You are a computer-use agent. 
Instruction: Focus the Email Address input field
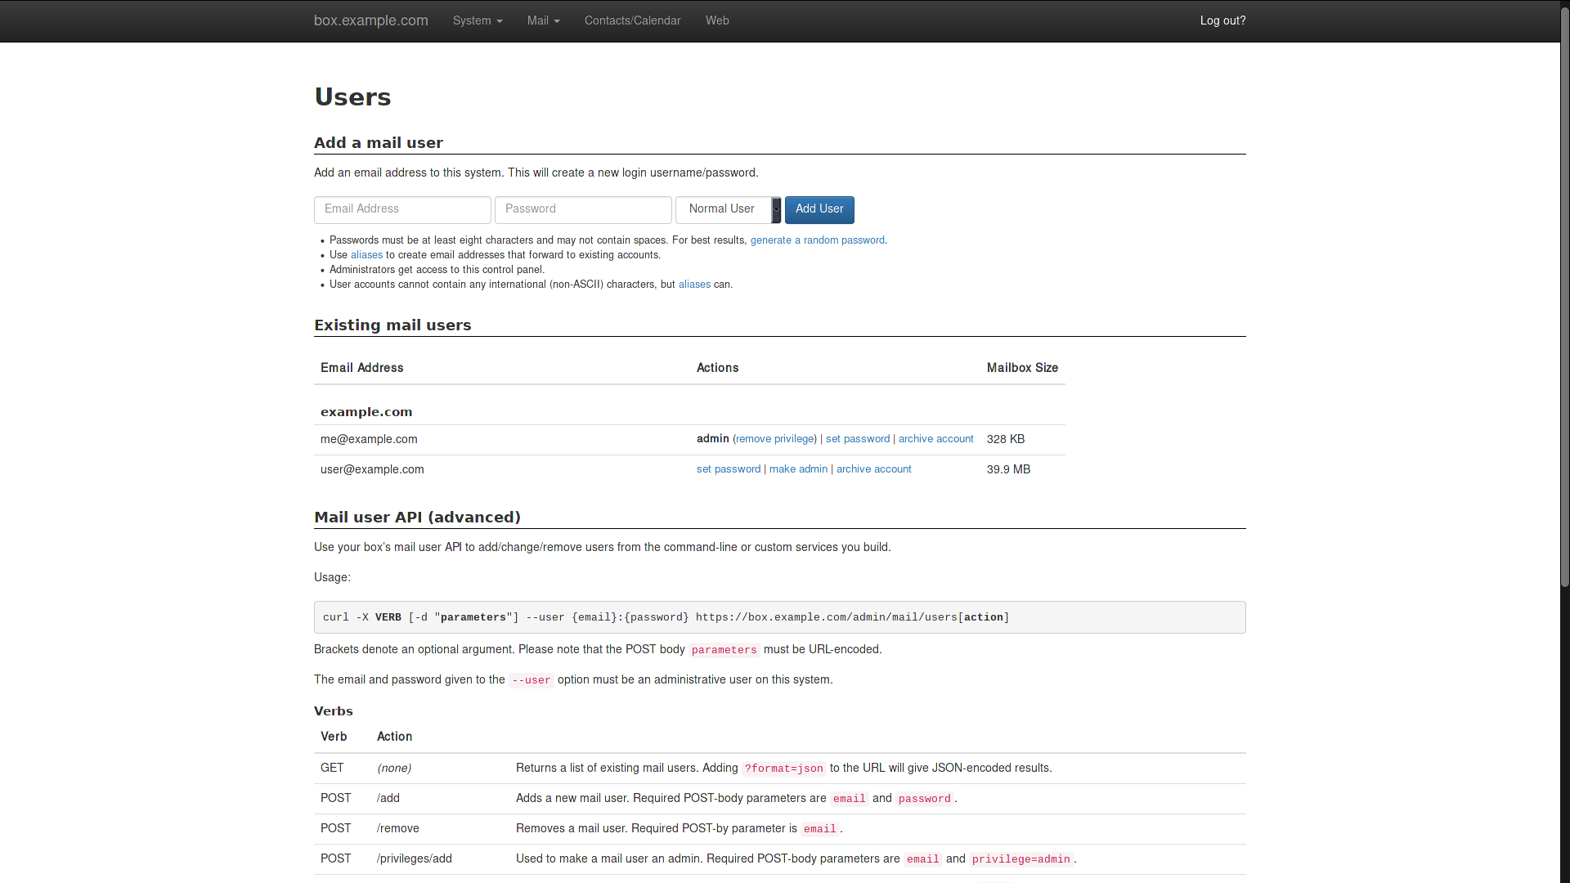[x=402, y=209]
